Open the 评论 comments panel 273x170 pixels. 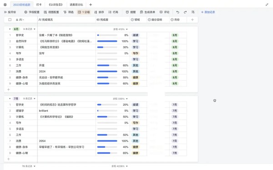165,12
